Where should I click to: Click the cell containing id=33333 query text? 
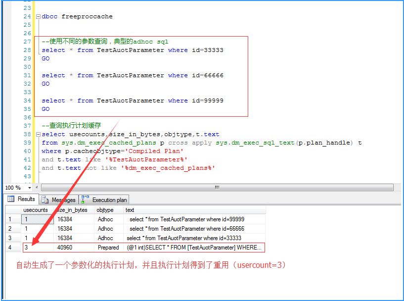coord(194,238)
